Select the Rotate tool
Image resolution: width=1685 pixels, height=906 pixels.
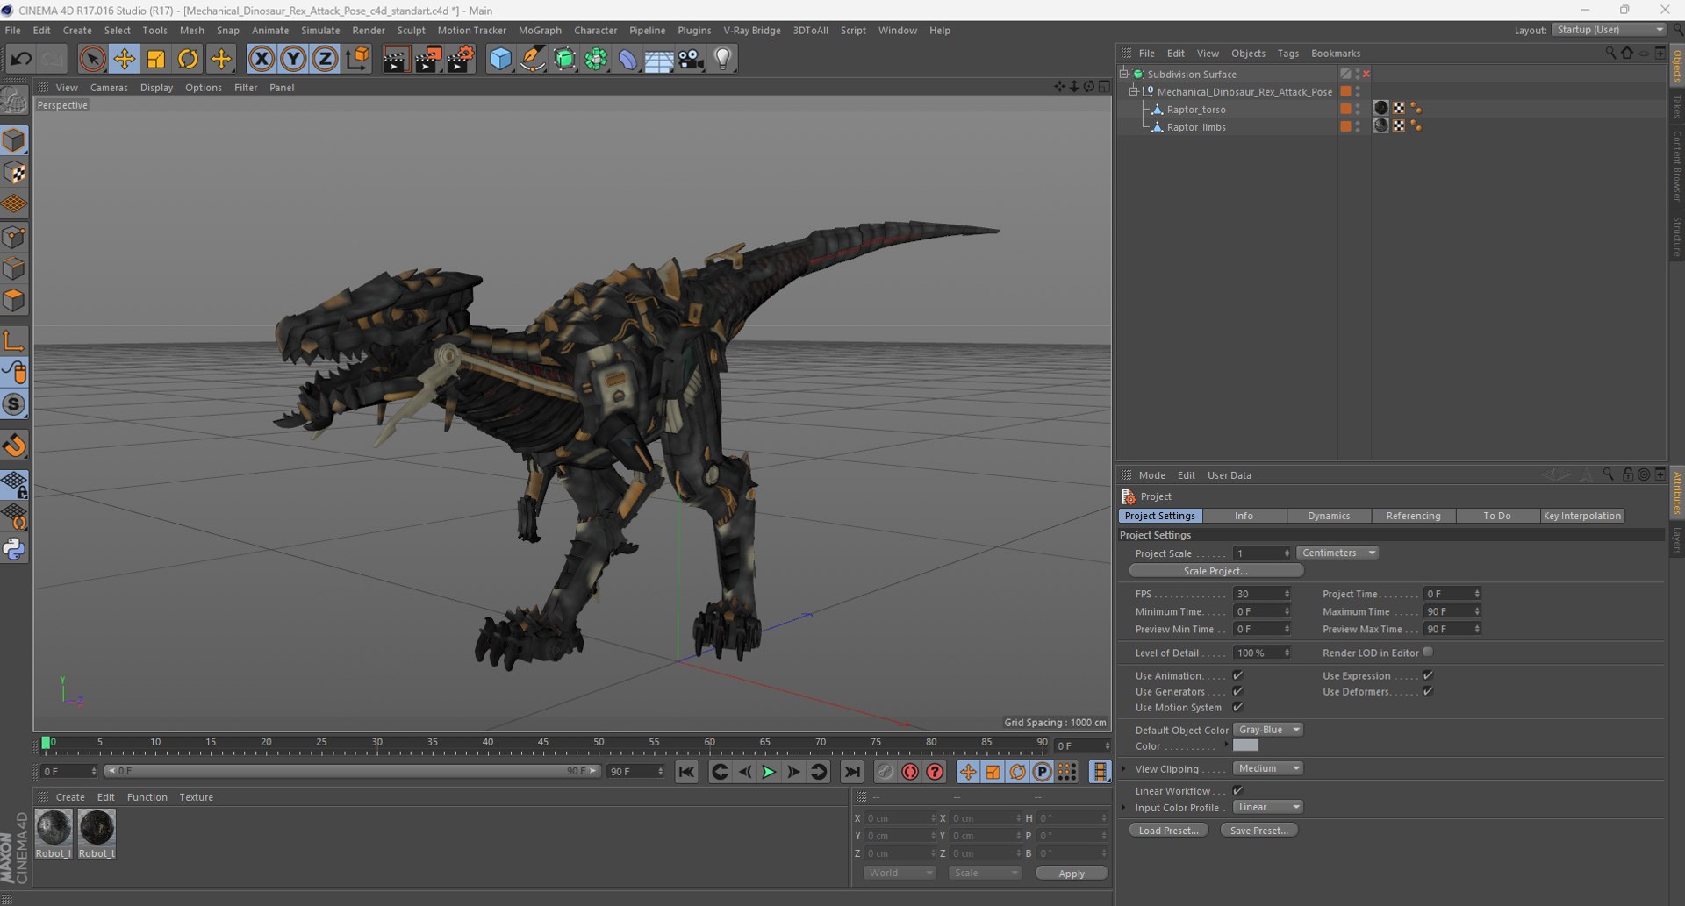click(188, 59)
